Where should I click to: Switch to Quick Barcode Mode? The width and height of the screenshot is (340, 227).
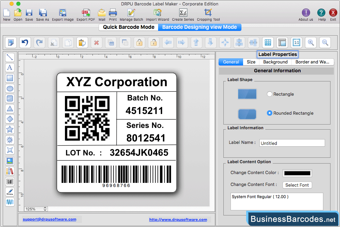point(129,27)
